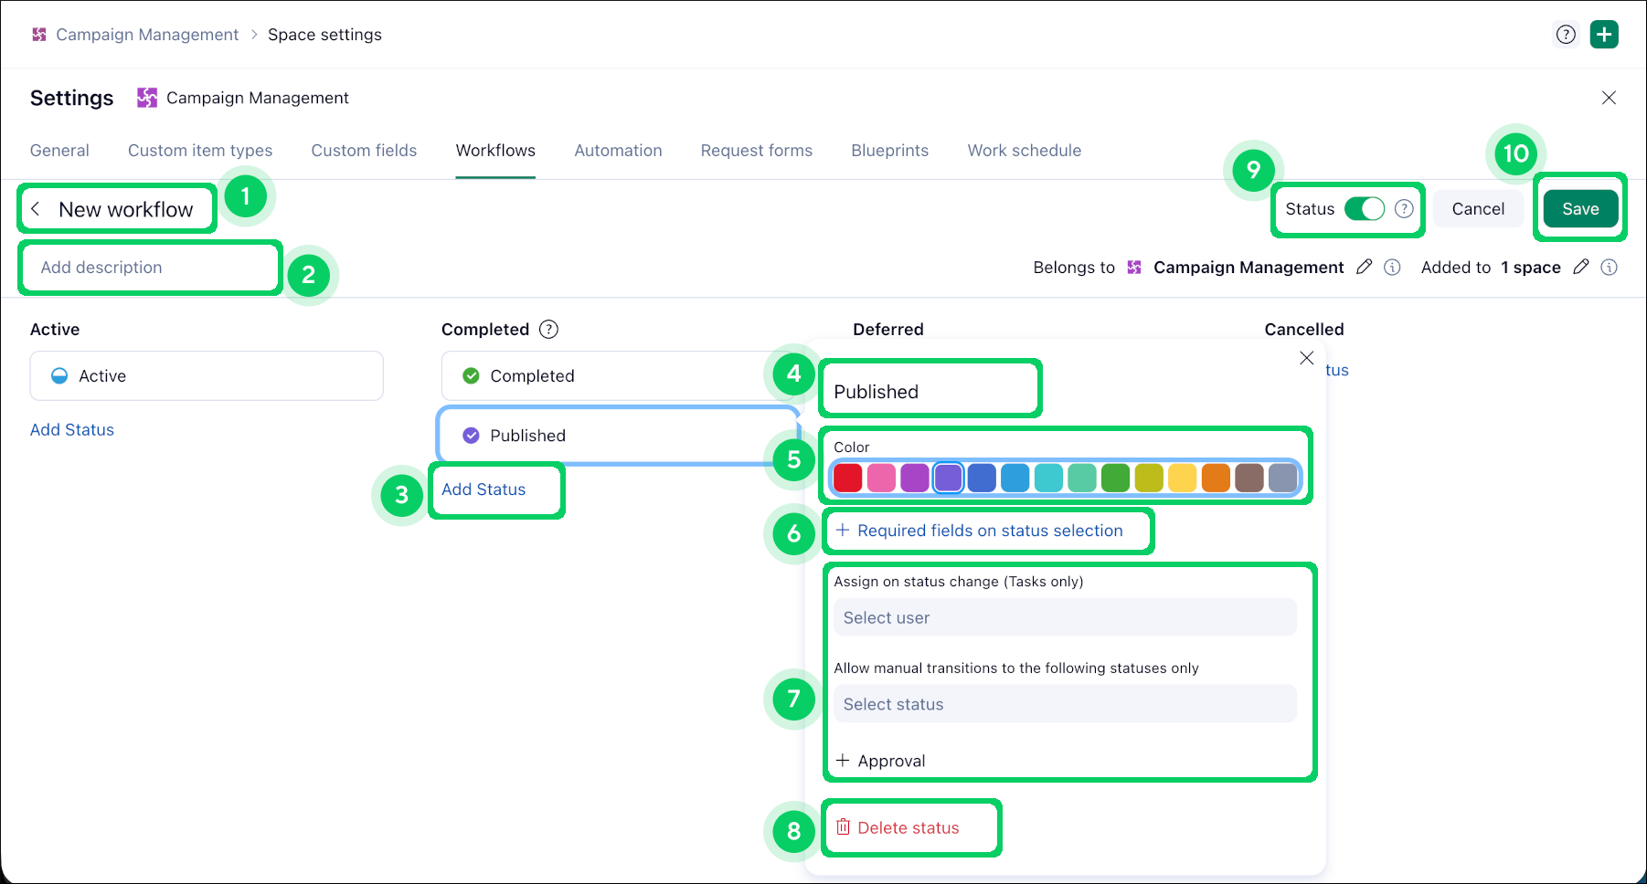Pick the red color swatch

pos(847,478)
